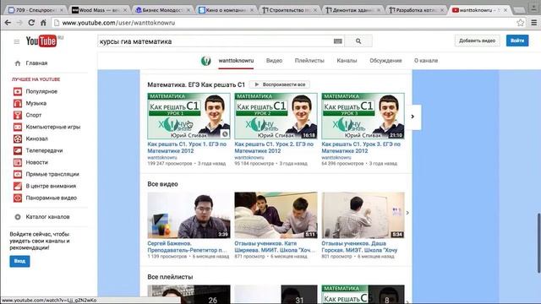Open the Кино о компании browser tab

(x=226, y=10)
